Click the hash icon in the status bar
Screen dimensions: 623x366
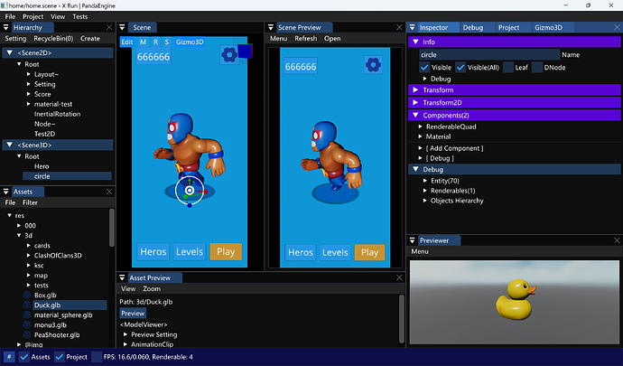coord(9,357)
